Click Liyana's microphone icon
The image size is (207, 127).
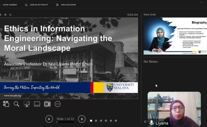pyautogui.click(x=151, y=123)
